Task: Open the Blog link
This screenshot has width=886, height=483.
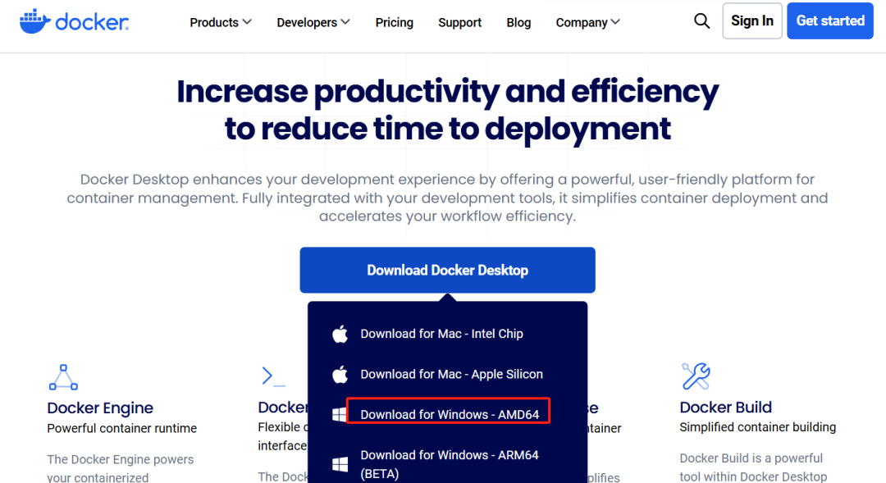Action: tap(518, 23)
